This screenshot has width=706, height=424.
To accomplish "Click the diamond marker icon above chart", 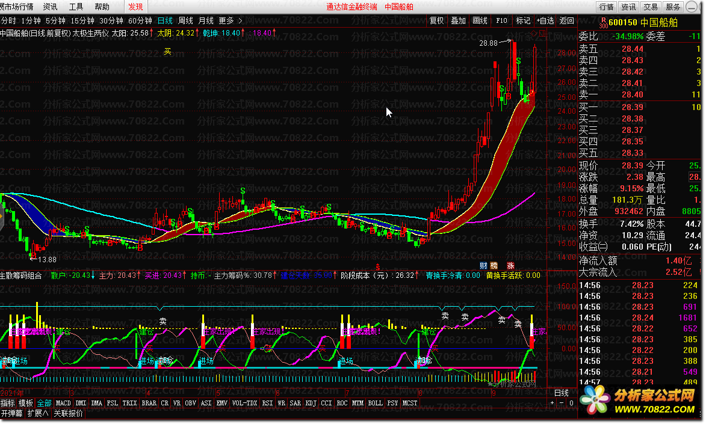I will coord(534,33).
